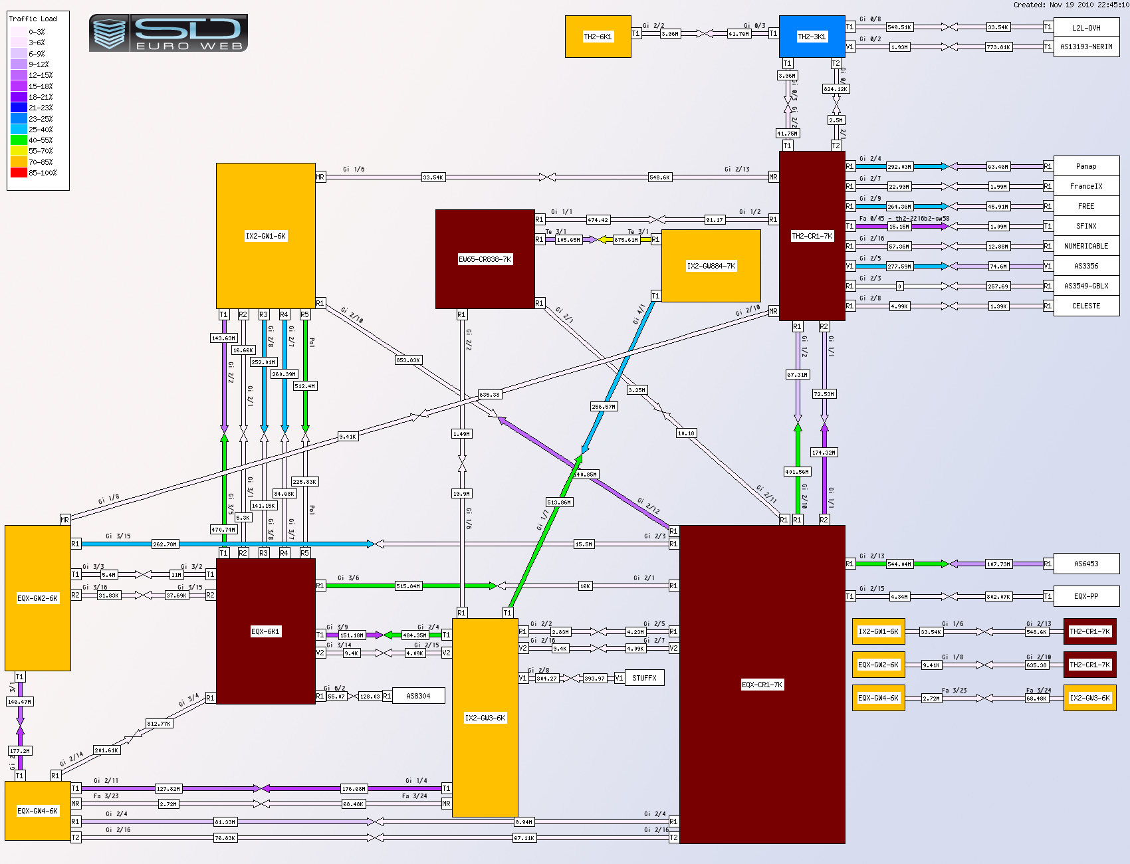This screenshot has height=864, width=1130.
Task: Click the 675.61M bandwidth label
Action: (x=626, y=240)
